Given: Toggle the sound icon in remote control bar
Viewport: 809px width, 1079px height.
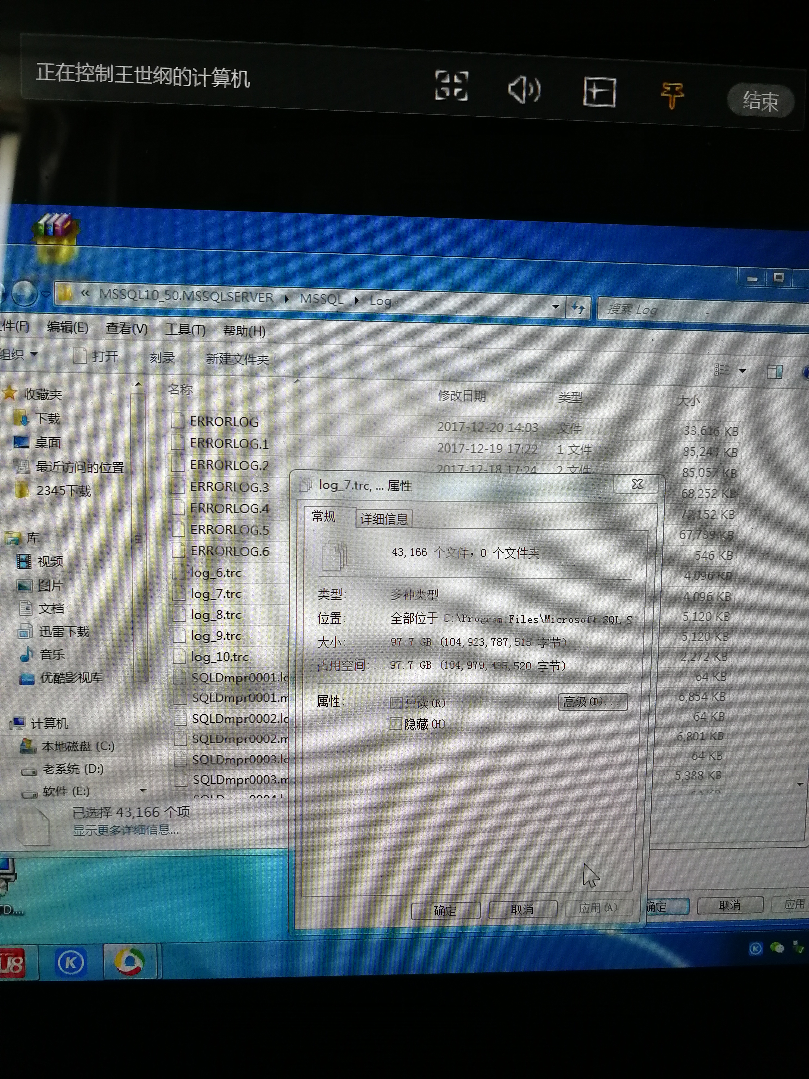Looking at the screenshot, I should (x=524, y=89).
